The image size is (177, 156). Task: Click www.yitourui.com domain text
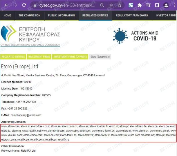[x=12, y=135]
